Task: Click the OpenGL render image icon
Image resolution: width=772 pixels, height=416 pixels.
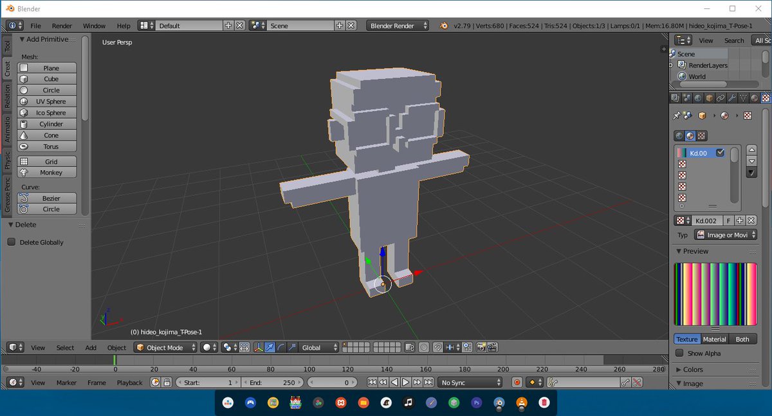Action: tap(481, 347)
